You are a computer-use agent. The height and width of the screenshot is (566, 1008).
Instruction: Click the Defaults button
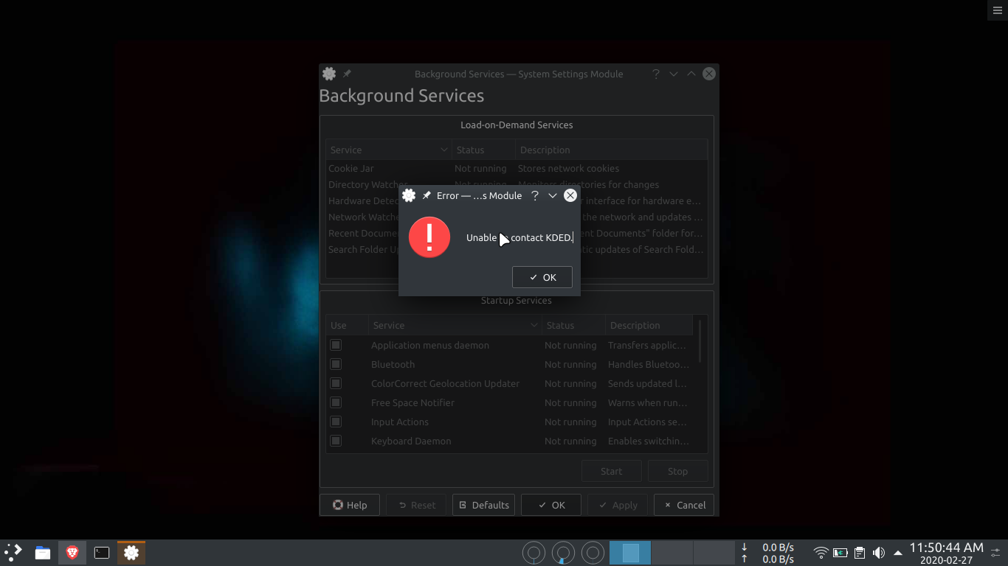(x=483, y=505)
